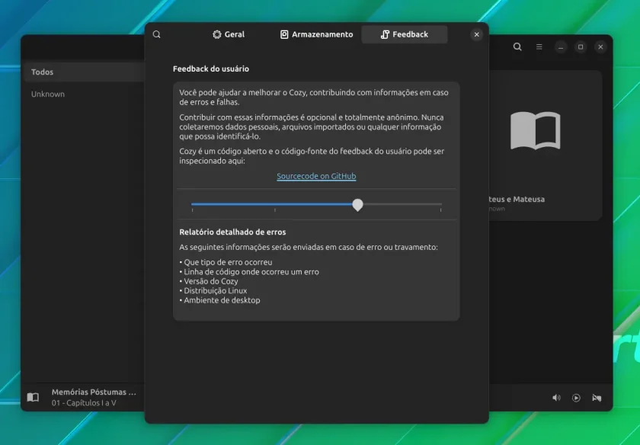
Task: Set slider to the rightmost tick
Action: point(441,204)
